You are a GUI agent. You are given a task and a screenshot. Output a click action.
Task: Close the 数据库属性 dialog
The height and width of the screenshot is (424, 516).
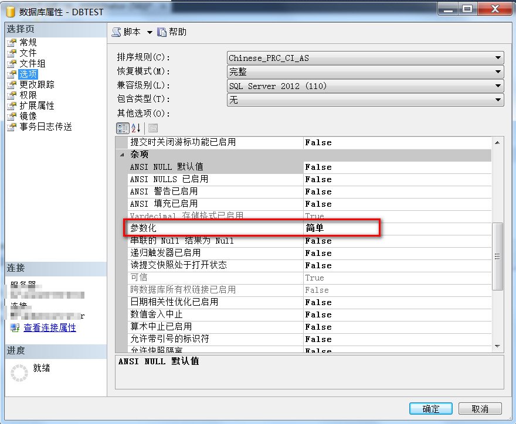495,9
